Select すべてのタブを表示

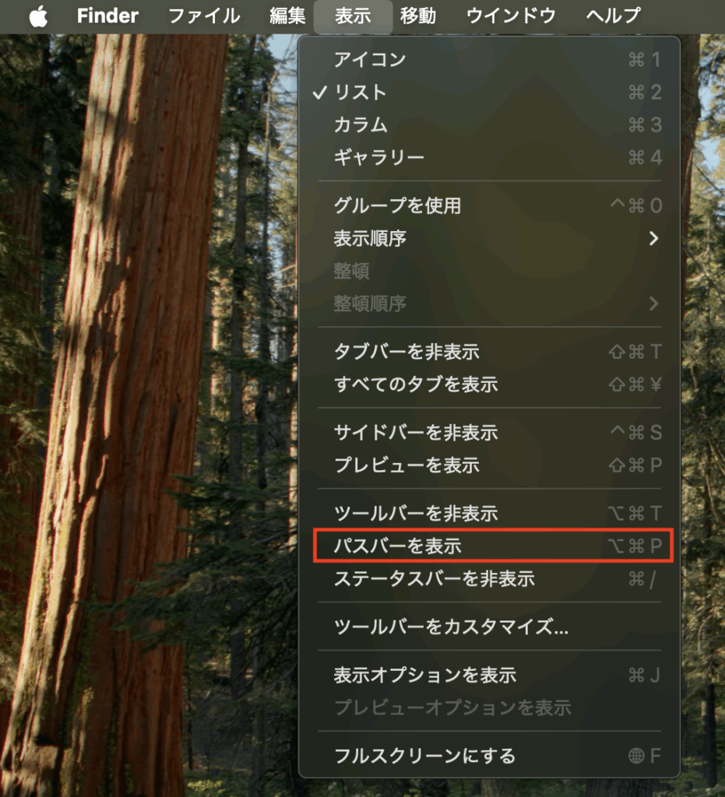[489, 384]
